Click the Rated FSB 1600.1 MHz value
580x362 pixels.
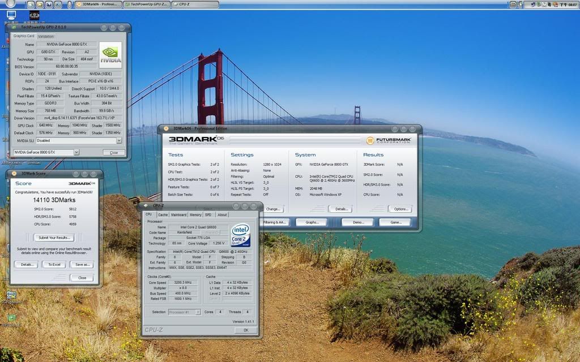[x=183, y=299]
